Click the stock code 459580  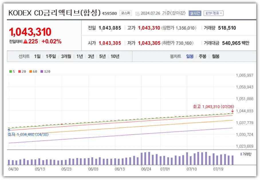(110, 13)
